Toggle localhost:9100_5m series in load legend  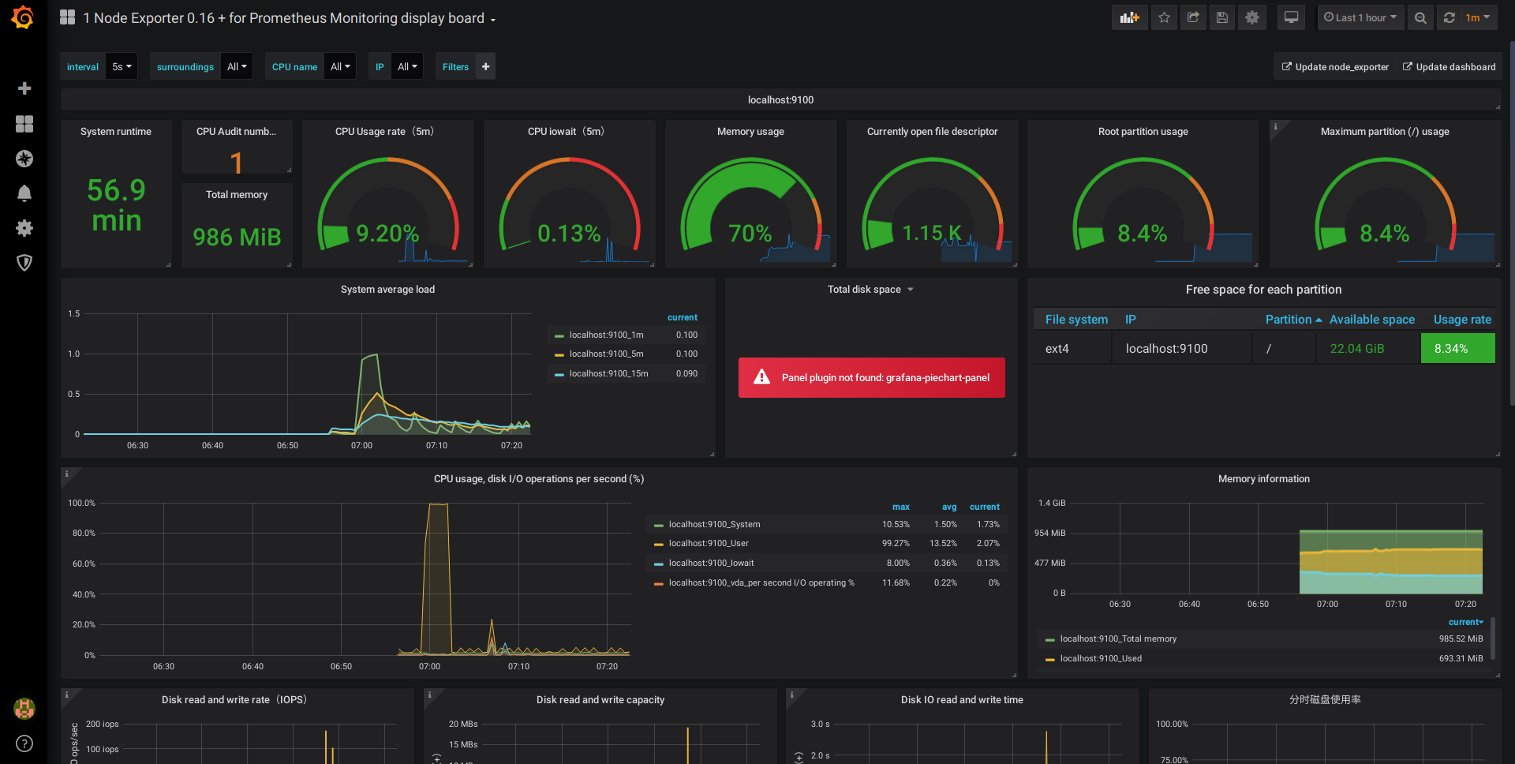coord(606,354)
